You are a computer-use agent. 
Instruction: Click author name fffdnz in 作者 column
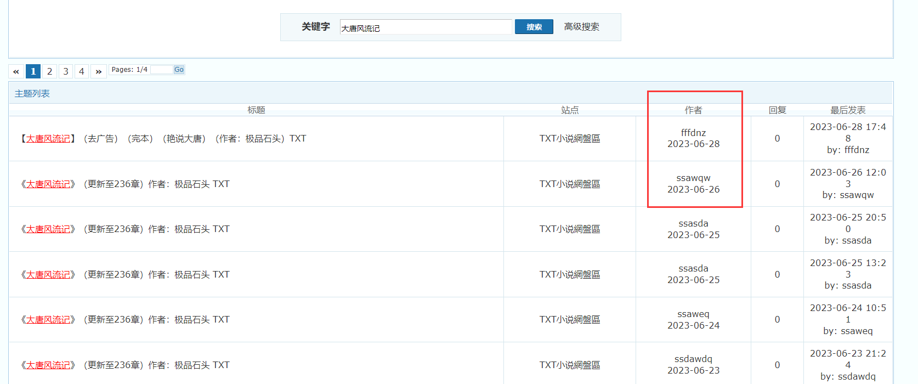tap(693, 133)
